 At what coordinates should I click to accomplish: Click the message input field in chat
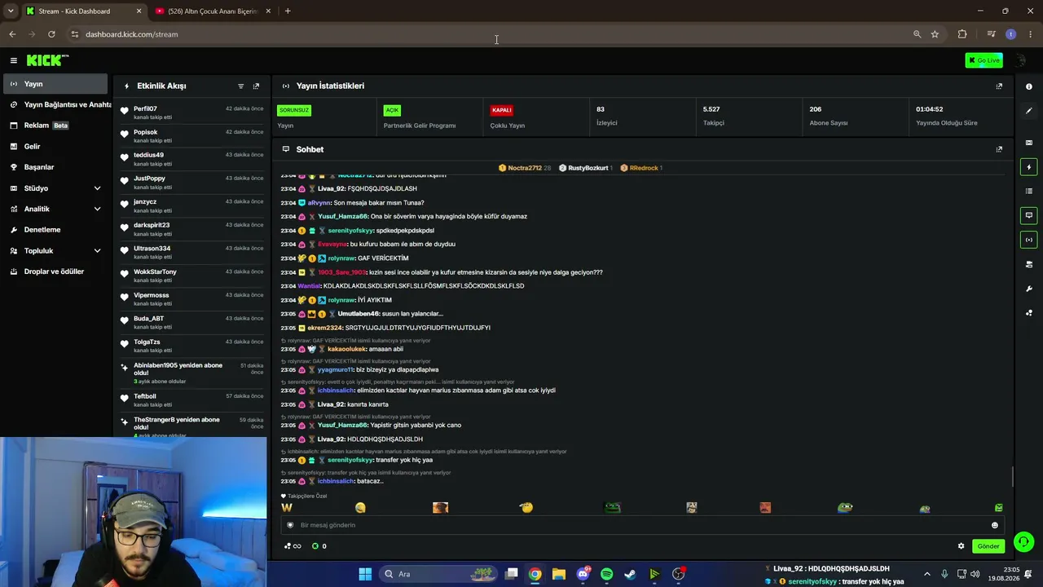[x=642, y=525]
